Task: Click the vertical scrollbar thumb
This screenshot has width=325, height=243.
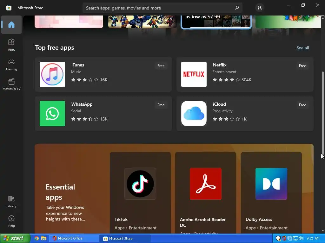Action: pos(322,113)
